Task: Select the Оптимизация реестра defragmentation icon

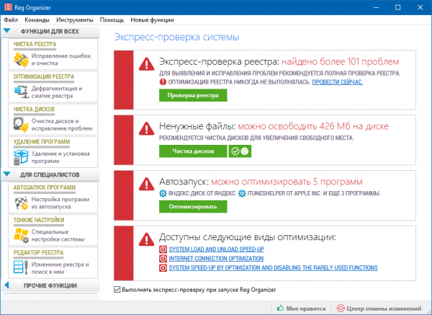Action: (x=22, y=92)
